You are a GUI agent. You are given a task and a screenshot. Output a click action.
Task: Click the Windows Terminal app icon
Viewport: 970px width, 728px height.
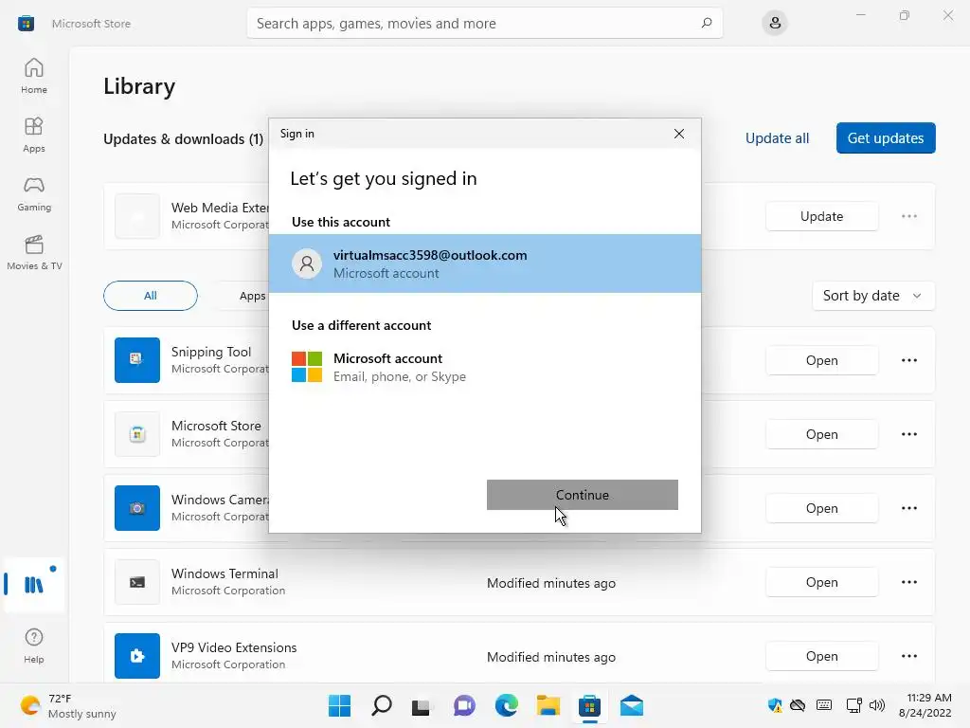coord(137,582)
